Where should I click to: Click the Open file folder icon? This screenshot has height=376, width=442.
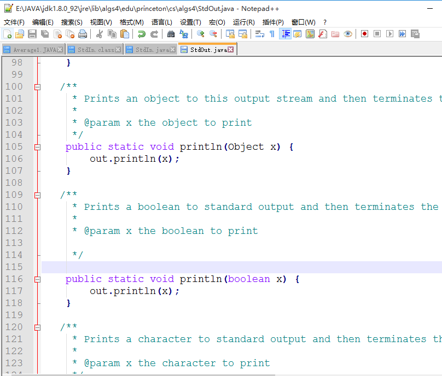[x=20, y=34]
